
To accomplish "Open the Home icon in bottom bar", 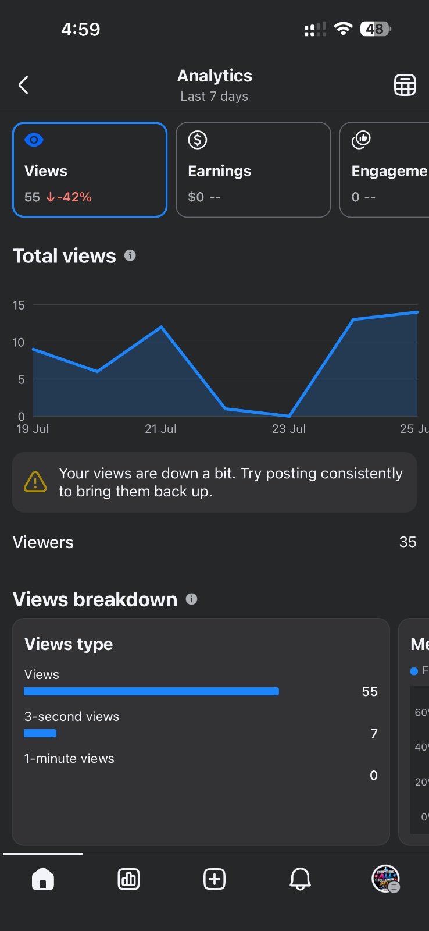I will (x=43, y=879).
